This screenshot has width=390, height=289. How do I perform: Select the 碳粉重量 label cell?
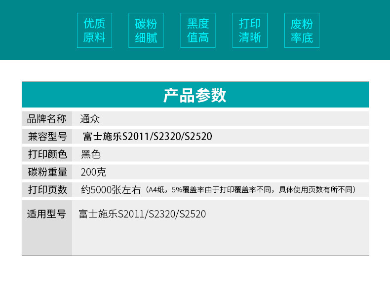pos(47,172)
